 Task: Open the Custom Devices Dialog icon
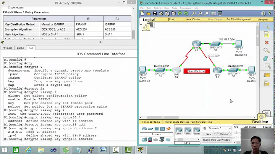220,13
